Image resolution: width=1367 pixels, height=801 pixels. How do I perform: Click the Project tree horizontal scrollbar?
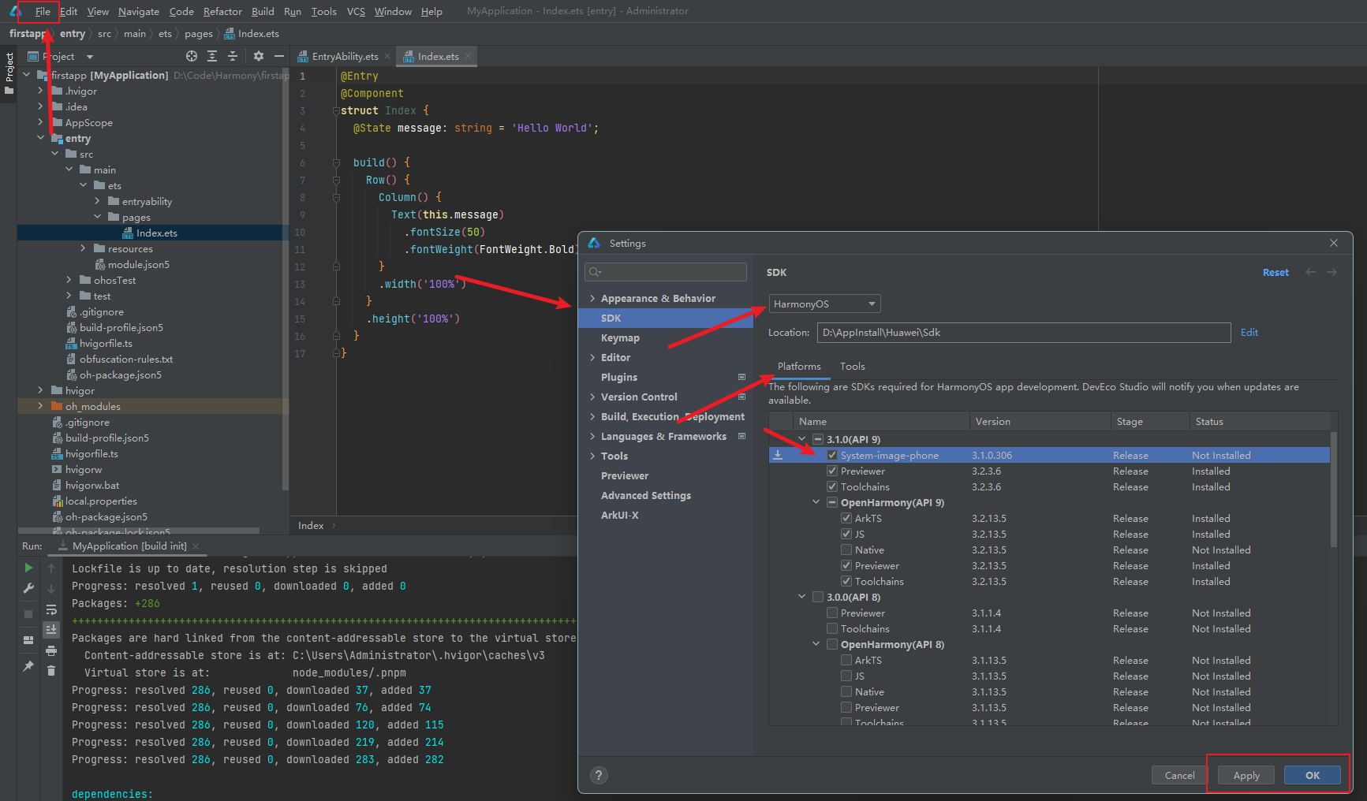[x=139, y=531]
